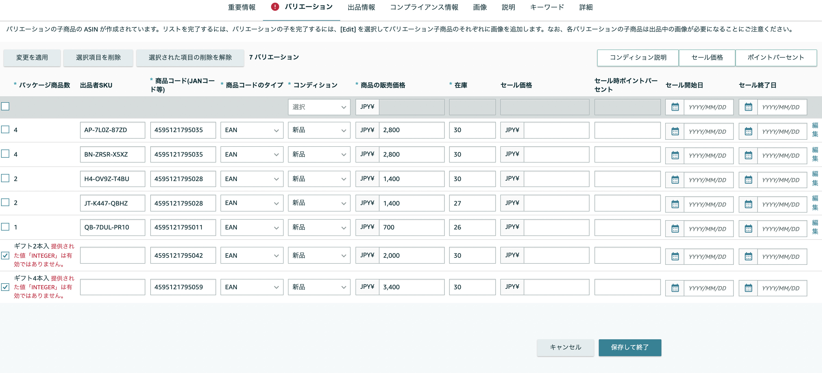
Task: Open the bulk-edit row セール開始日 calendar picker
Action: [675, 107]
